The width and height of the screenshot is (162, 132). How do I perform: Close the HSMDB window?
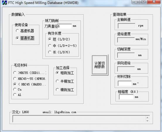[154, 2]
